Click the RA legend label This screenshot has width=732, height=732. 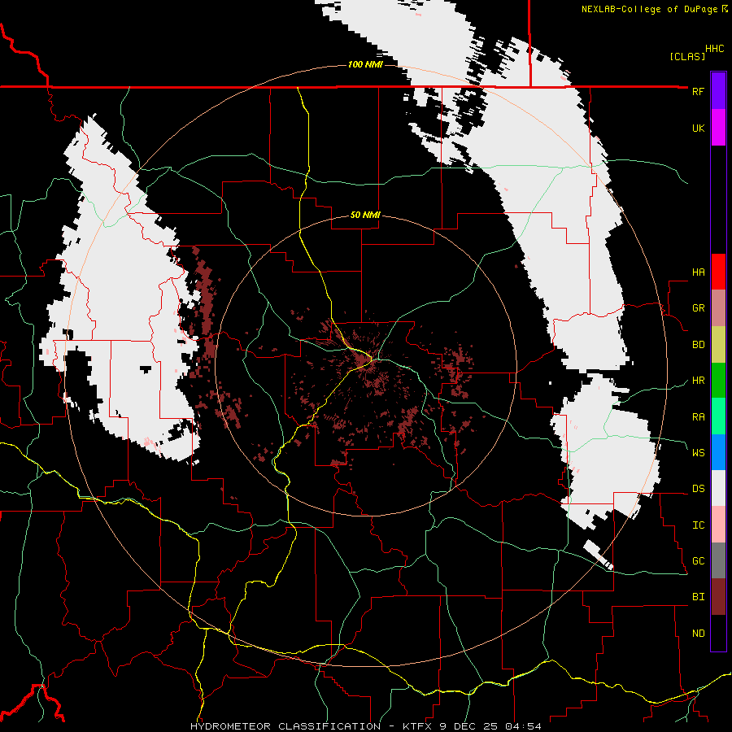[x=698, y=417]
